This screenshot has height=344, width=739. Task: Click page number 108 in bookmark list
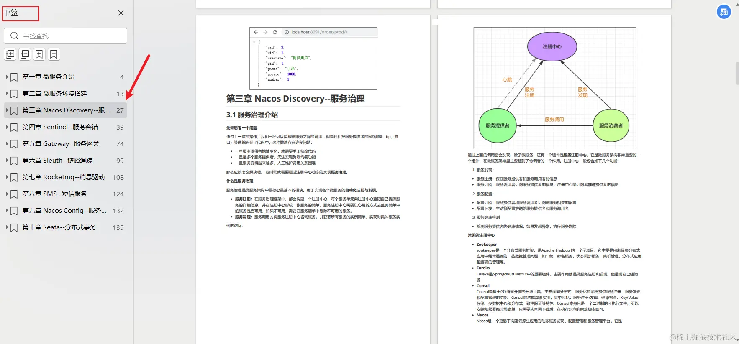pyautogui.click(x=118, y=177)
